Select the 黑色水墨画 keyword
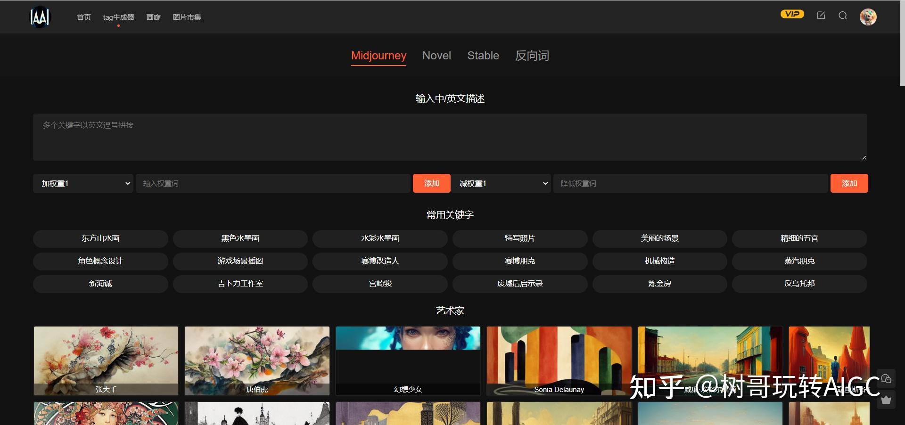 240,238
